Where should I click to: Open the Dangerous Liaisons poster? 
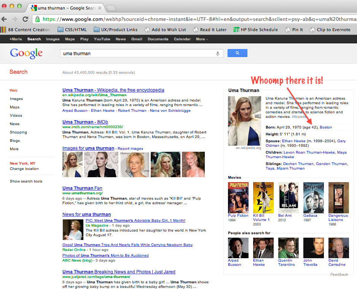point(339,197)
